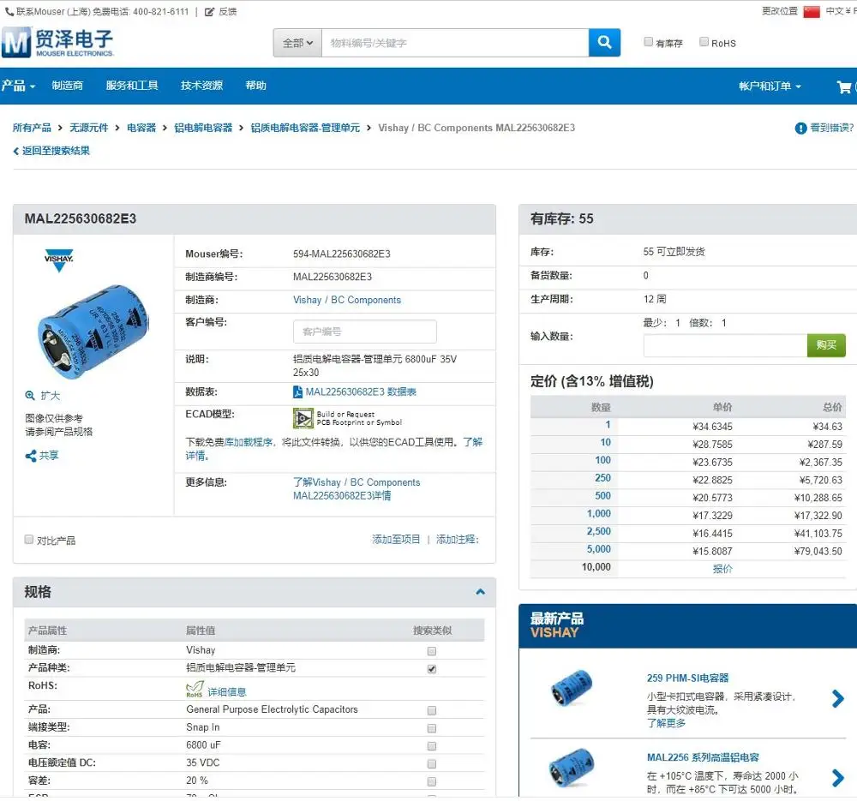Open the Technical Resources menu
The width and height of the screenshot is (857, 801).
pyautogui.click(x=201, y=85)
